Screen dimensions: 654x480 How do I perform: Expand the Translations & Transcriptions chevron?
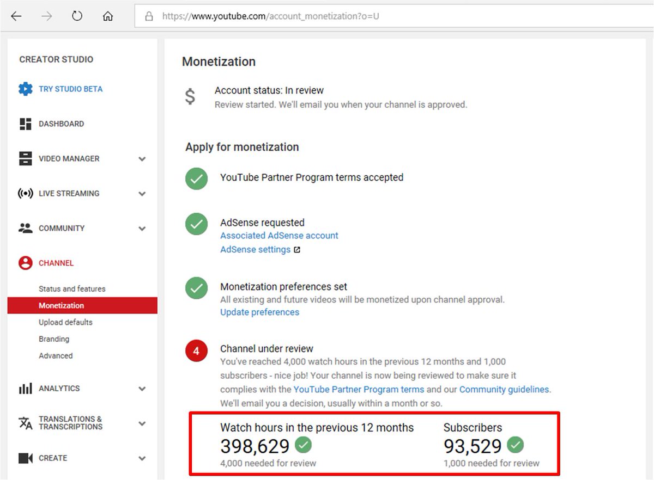pos(142,423)
